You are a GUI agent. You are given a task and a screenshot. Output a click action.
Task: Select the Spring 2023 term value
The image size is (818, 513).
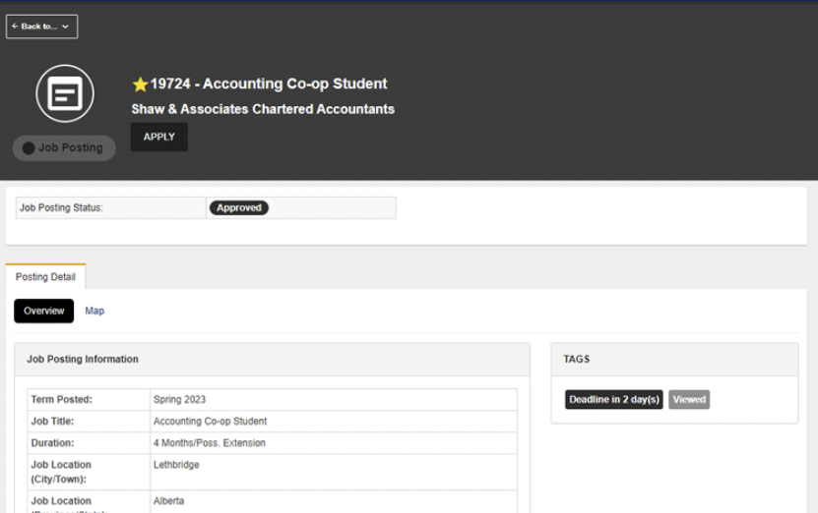pyautogui.click(x=180, y=400)
